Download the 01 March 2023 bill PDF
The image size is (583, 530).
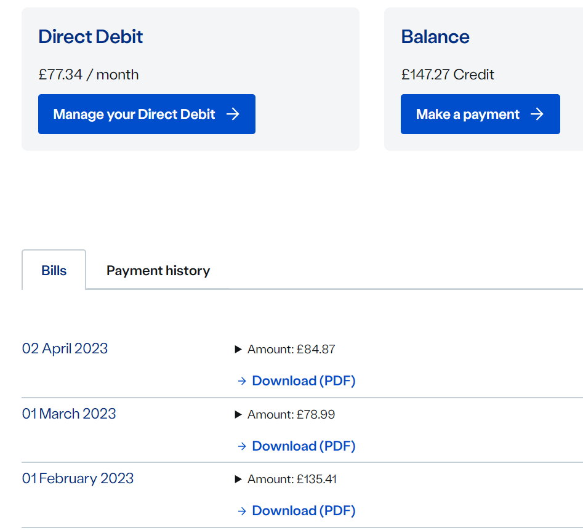pos(304,446)
